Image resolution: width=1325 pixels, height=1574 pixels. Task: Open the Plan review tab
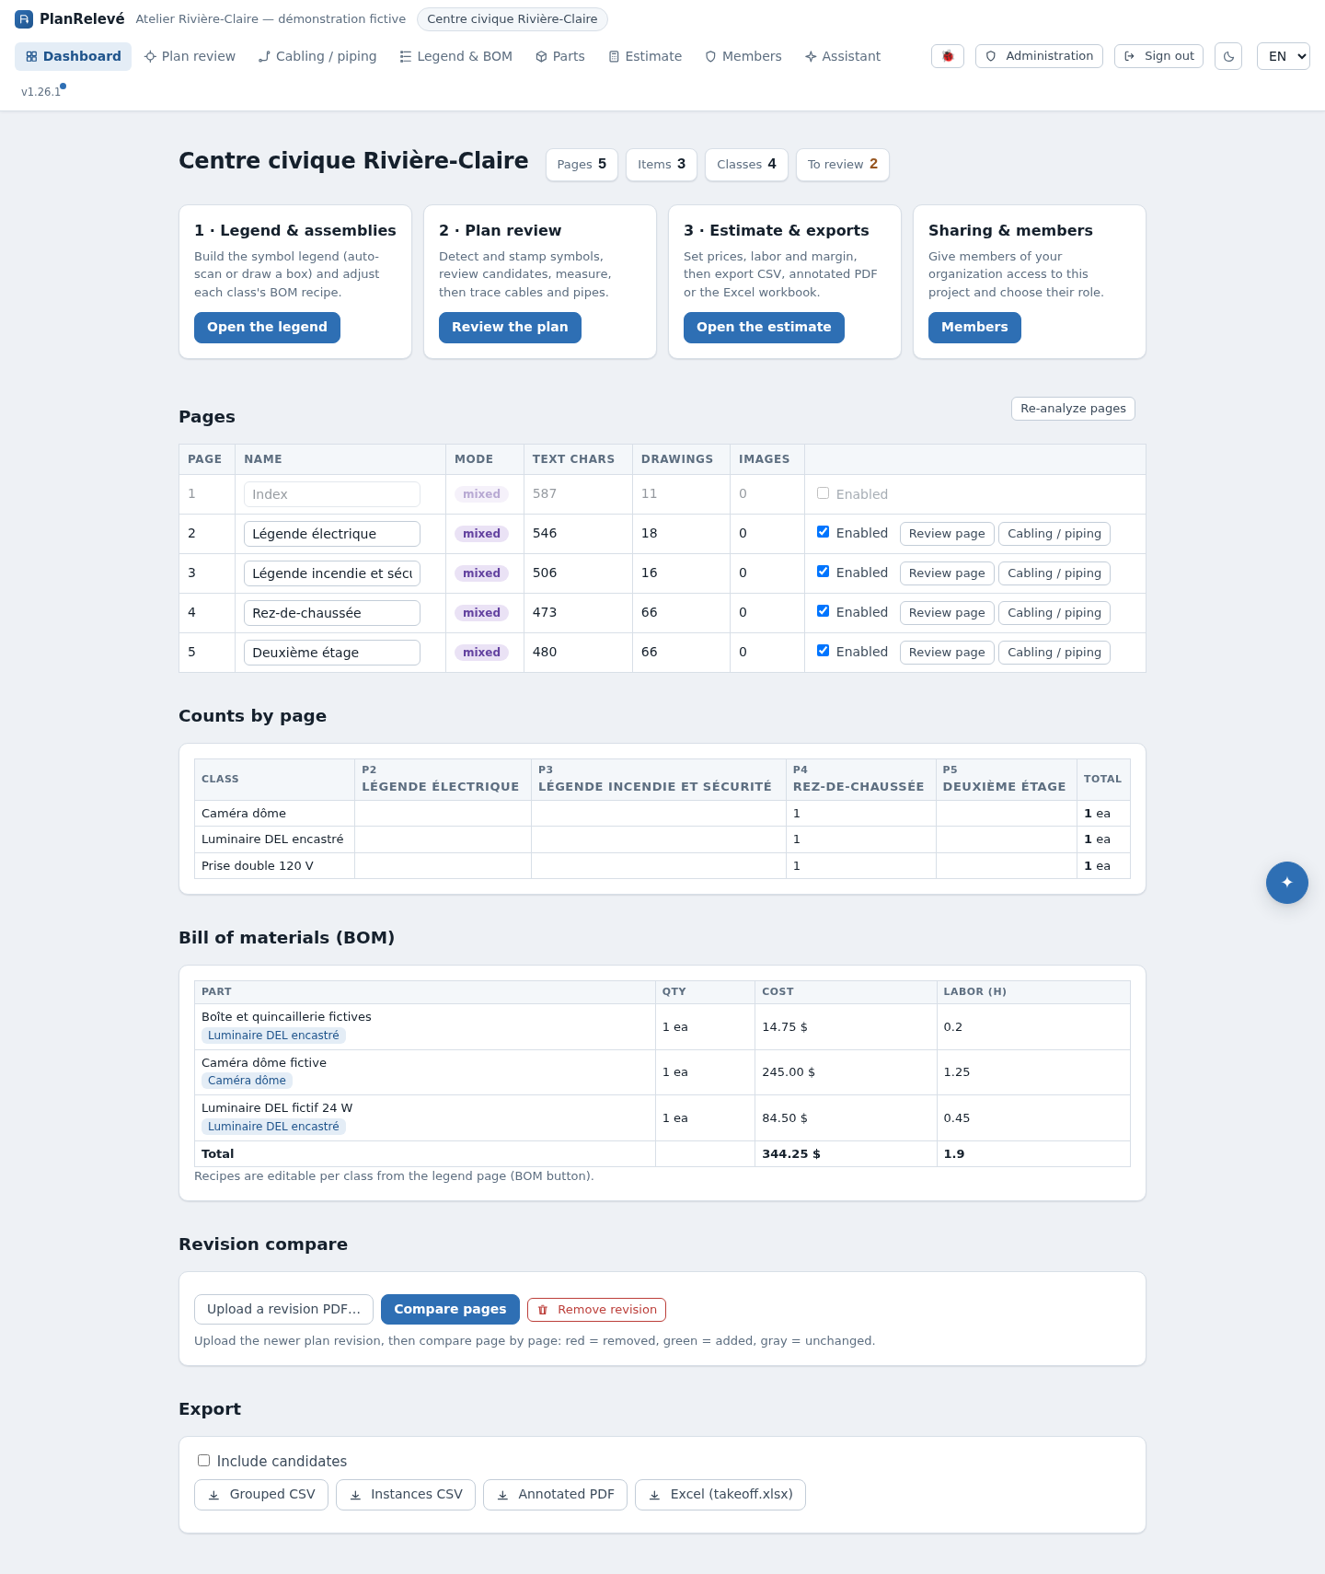click(x=190, y=56)
